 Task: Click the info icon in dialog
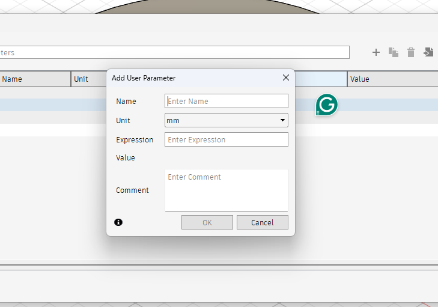pyautogui.click(x=118, y=222)
